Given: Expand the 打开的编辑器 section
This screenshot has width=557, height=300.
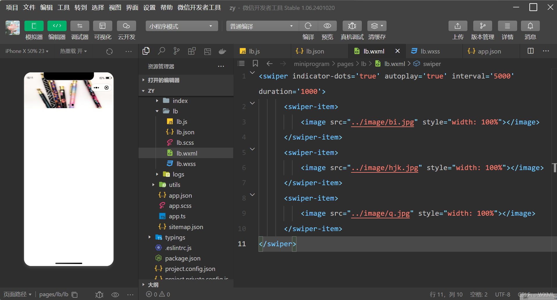Looking at the screenshot, I should (186, 80).
